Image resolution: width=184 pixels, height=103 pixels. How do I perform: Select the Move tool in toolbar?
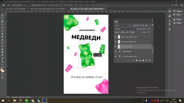tap(2, 12)
